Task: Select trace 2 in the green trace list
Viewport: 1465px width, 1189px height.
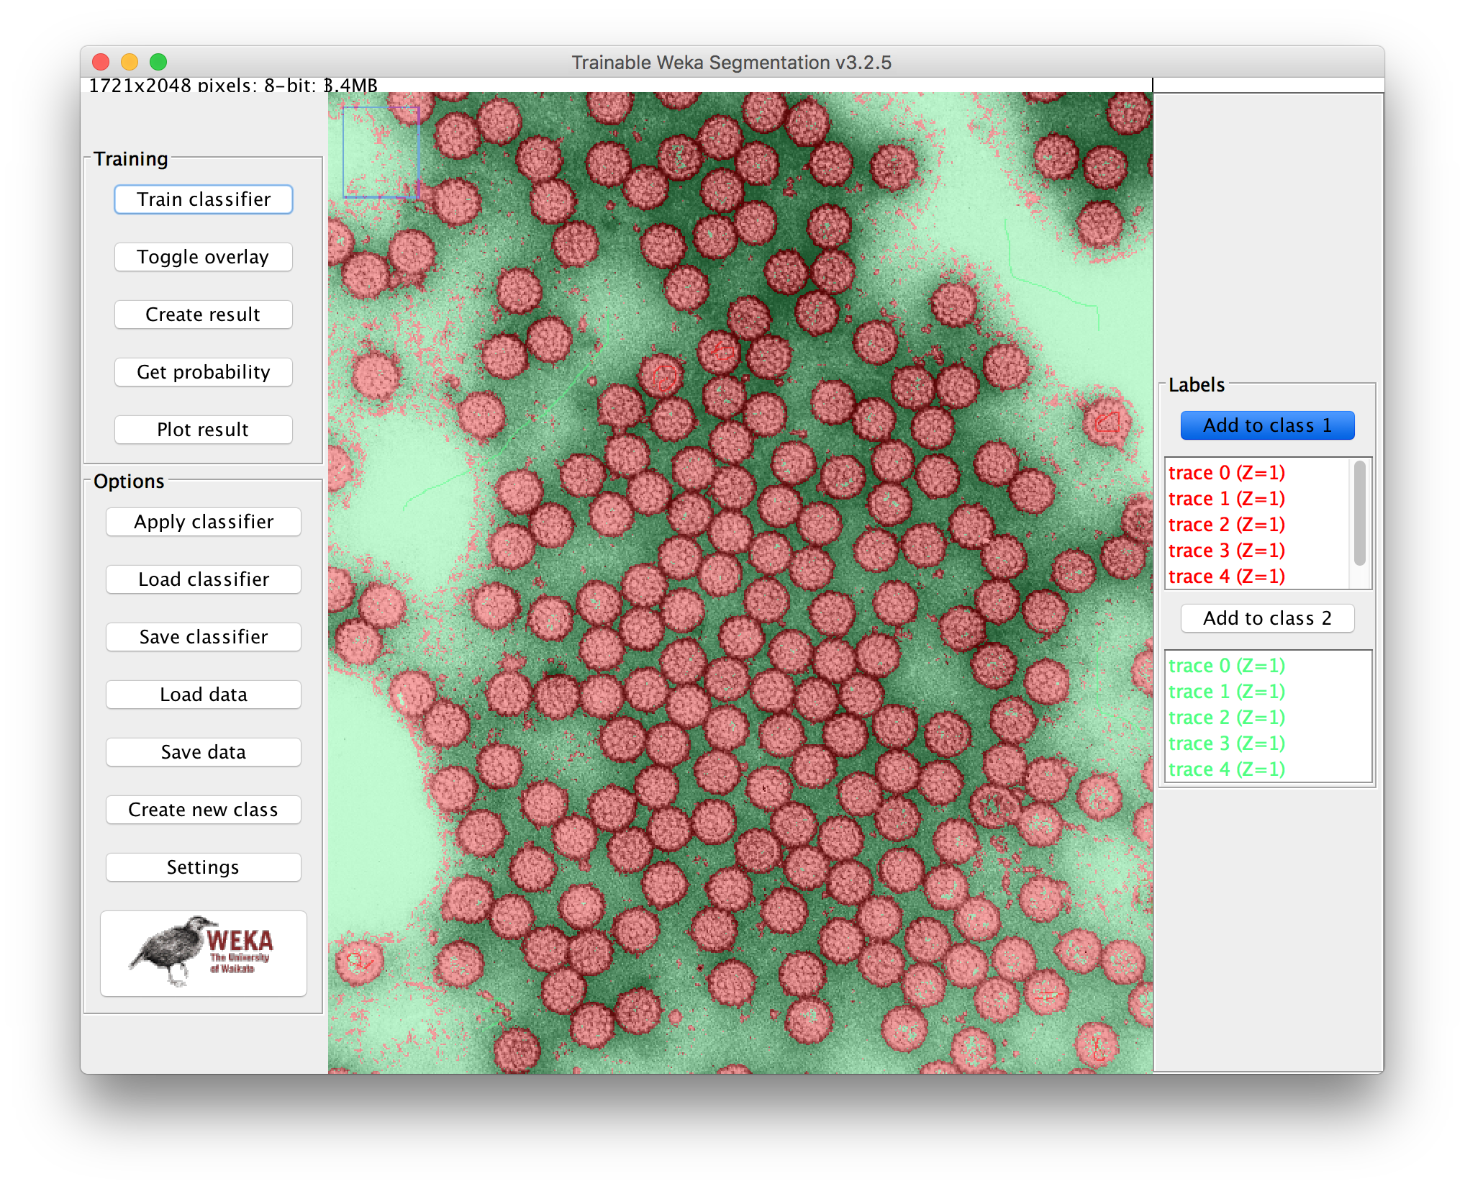Action: click(1226, 717)
